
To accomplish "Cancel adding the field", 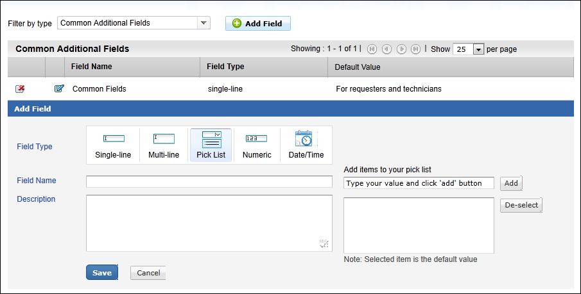I will point(148,273).
